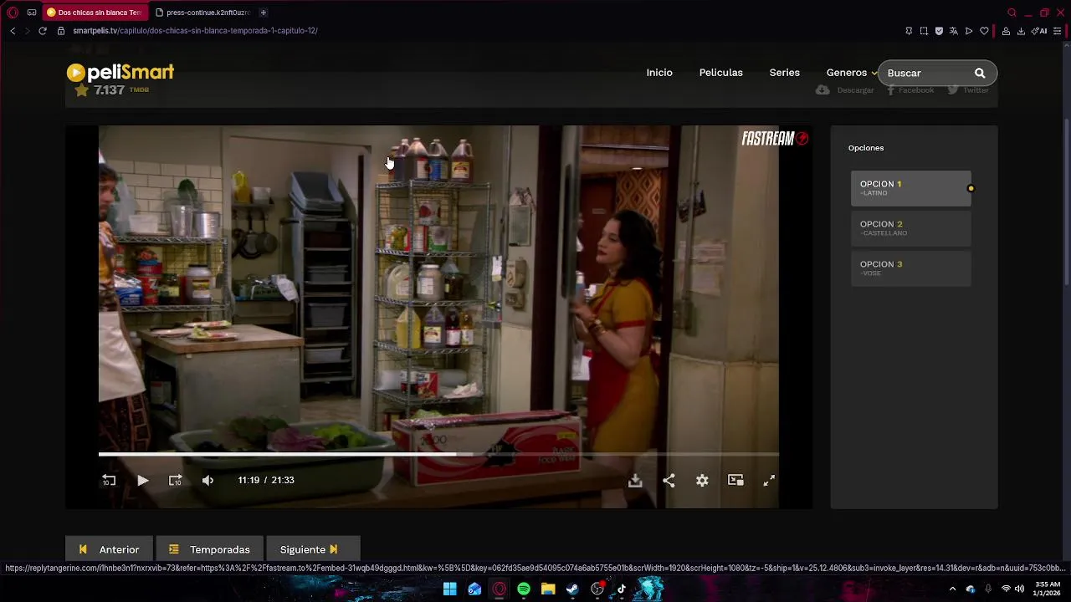Image resolution: width=1071 pixels, height=602 pixels.
Task: Share the video via player share icon
Action: (x=669, y=480)
